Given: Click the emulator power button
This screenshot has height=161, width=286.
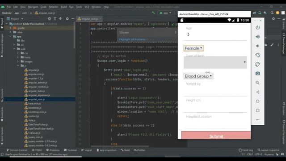Looking at the screenshot, I should [x=257, y=28].
